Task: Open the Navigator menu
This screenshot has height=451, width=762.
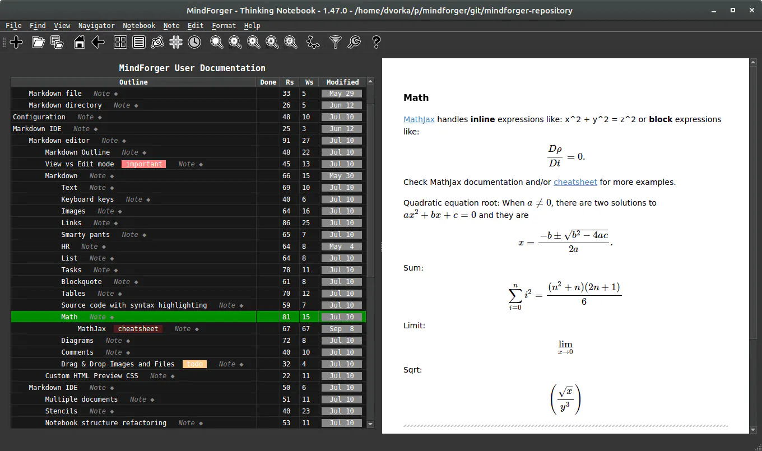Action: (x=96, y=26)
